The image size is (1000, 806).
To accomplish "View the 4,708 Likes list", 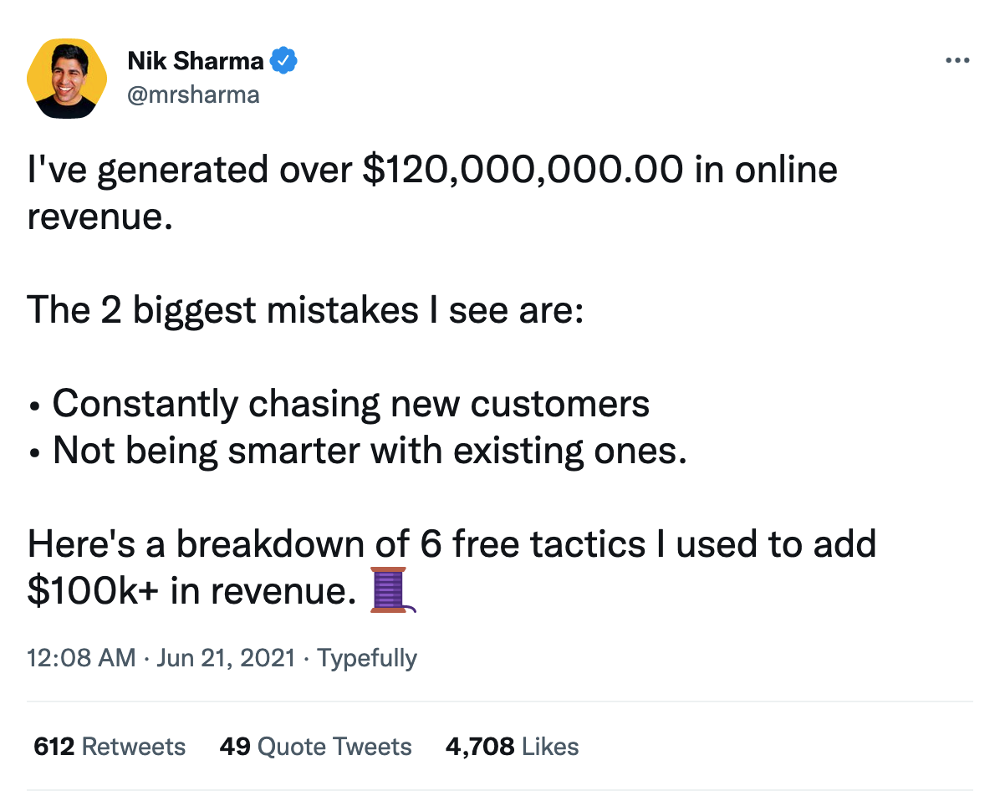I will tap(512, 746).
